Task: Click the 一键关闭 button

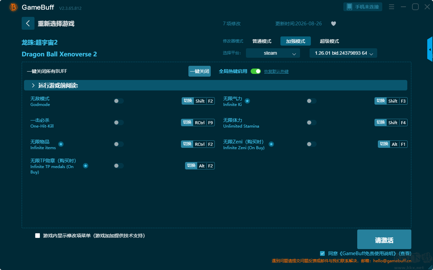Action: [200, 71]
